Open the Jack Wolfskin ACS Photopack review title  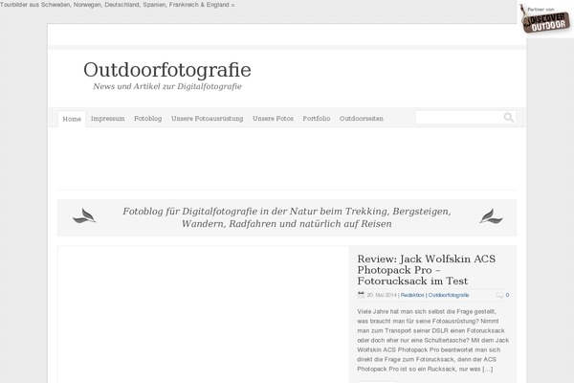point(427,270)
